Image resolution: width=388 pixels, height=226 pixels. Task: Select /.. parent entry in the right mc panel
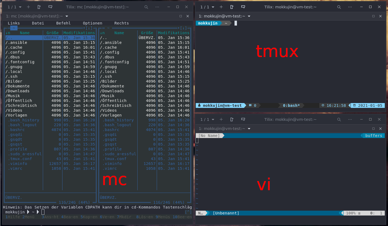coord(145,38)
